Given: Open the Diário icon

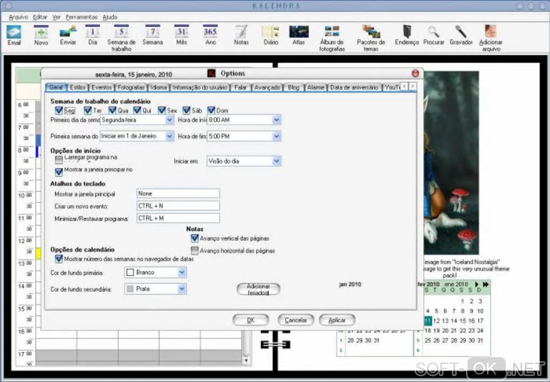Looking at the screenshot, I should pos(271,35).
